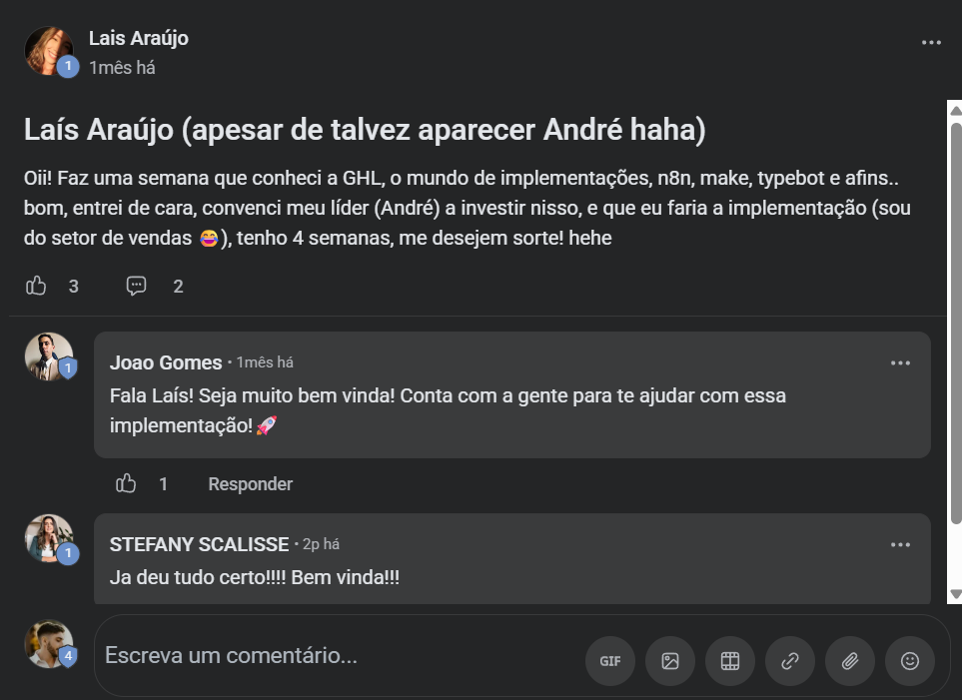Click the scrollbar's down arrow

pos(955,594)
